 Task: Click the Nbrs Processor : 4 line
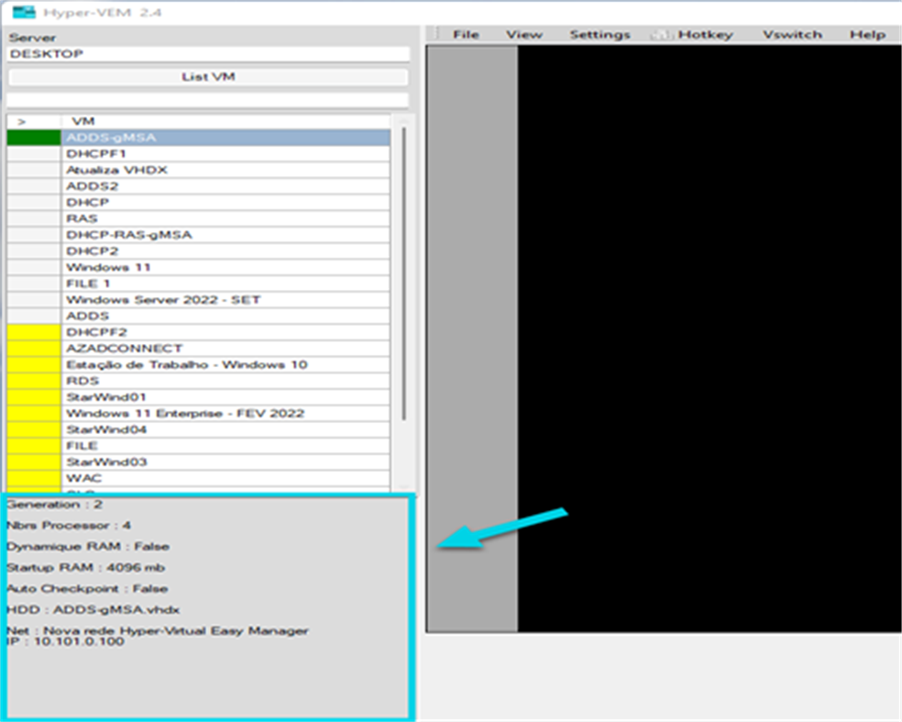(x=69, y=525)
